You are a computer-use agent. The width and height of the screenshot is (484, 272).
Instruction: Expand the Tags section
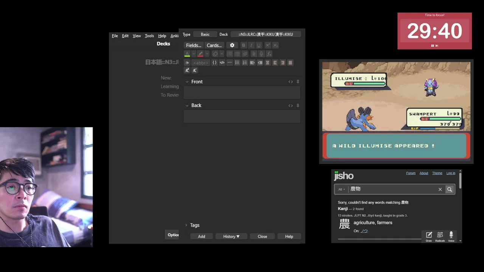pyautogui.click(x=186, y=225)
